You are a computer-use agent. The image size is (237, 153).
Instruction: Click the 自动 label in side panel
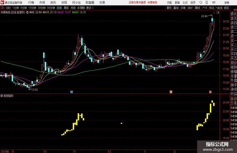[x=233, y=99]
